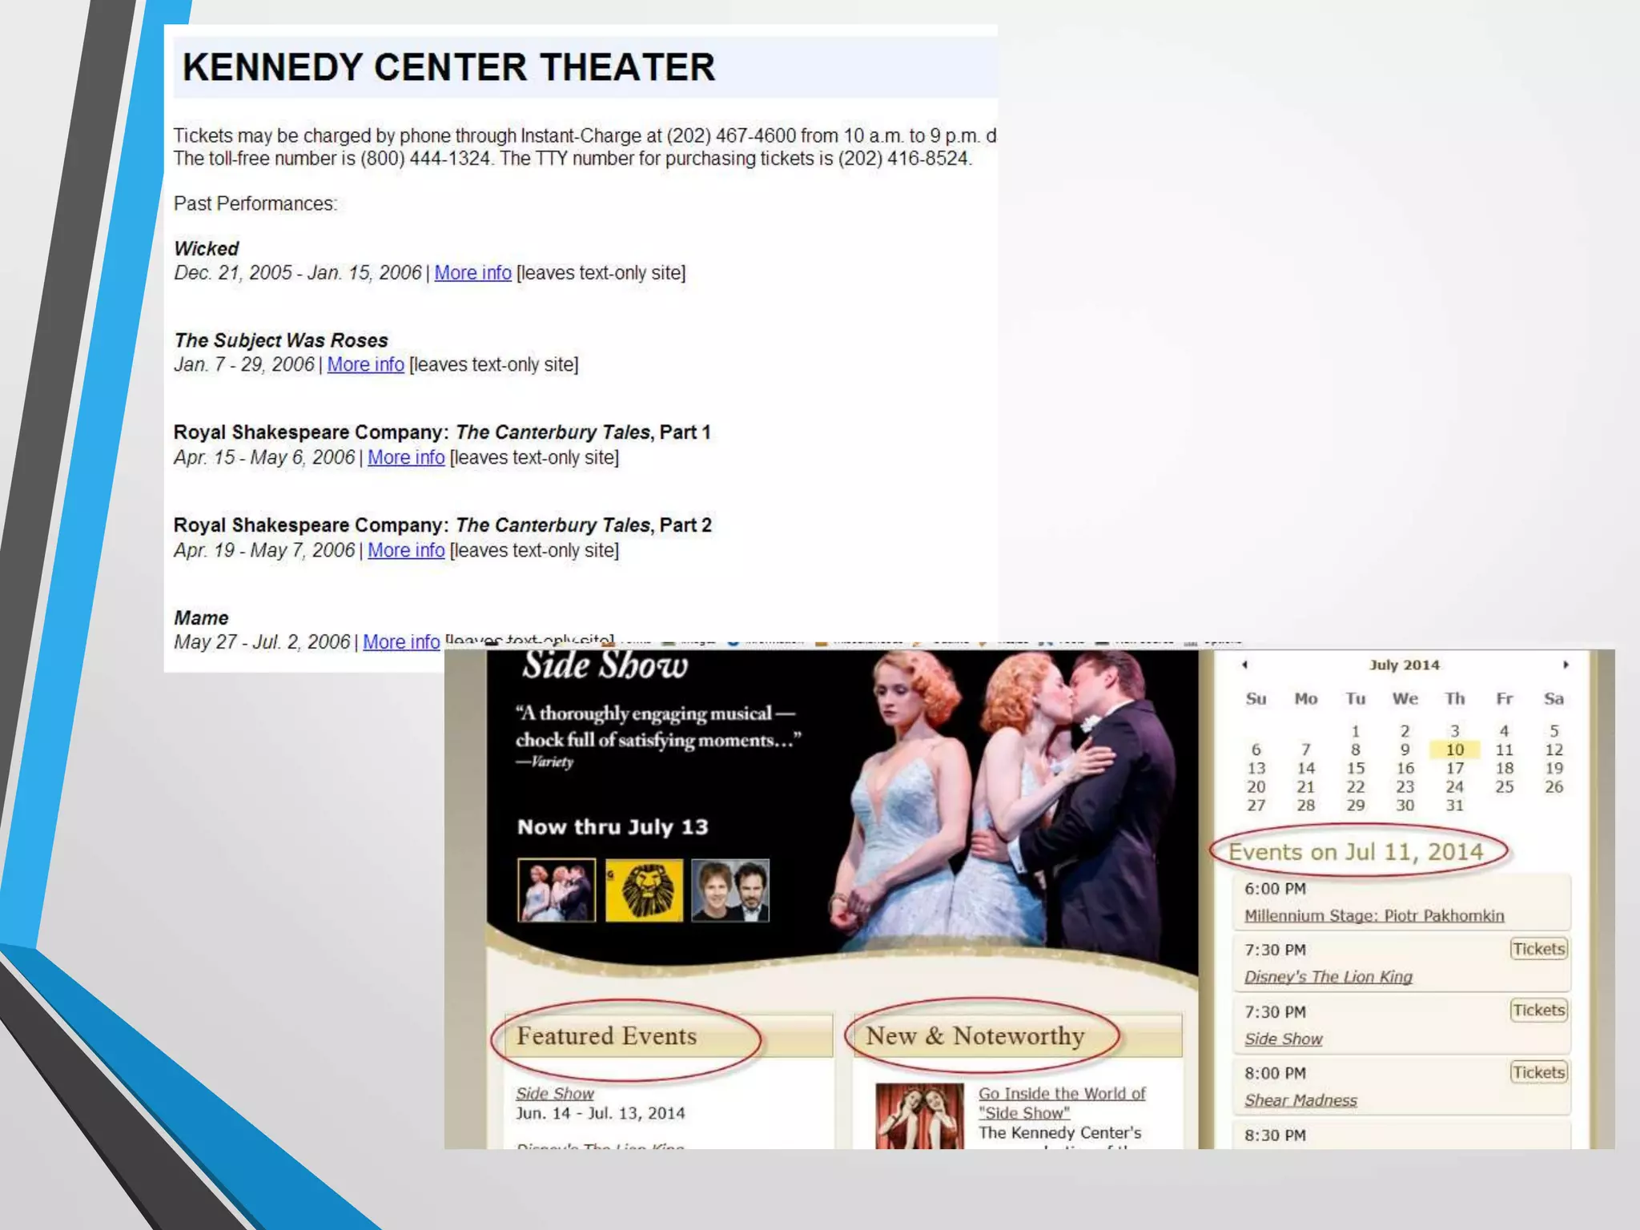1640x1230 pixels.
Task: Select July 11 in the calendar
Action: [1504, 750]
